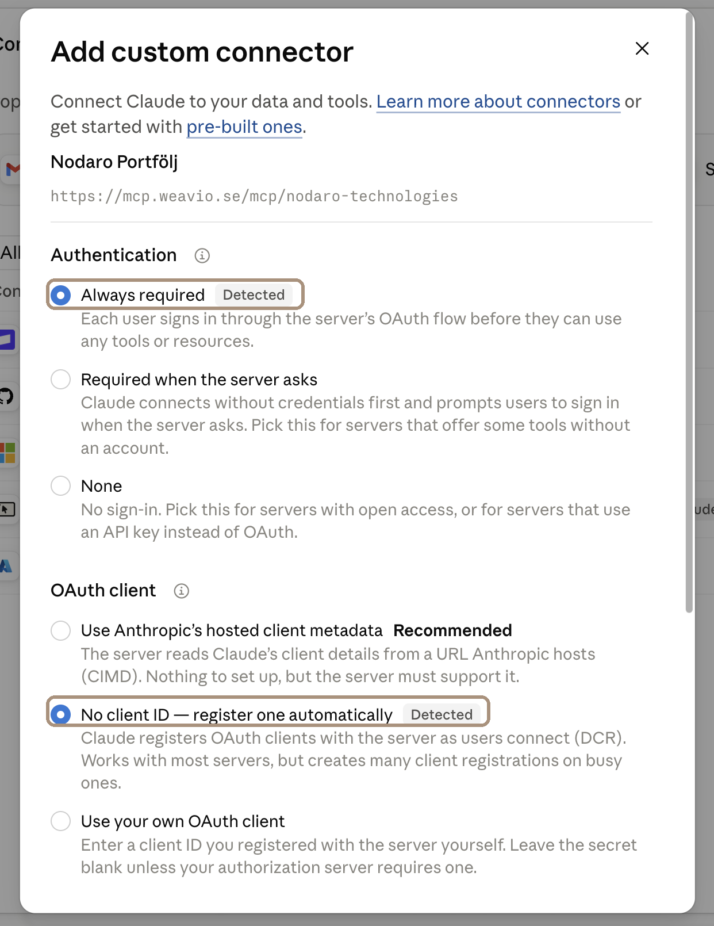Show the info icon beside OAuth client
714x926 pixels.
coord(181,591)
